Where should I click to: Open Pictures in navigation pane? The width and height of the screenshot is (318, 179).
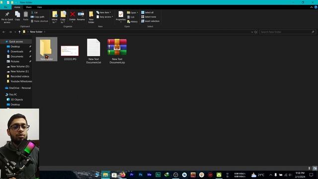pyautogui.click(x=15, y=62)
